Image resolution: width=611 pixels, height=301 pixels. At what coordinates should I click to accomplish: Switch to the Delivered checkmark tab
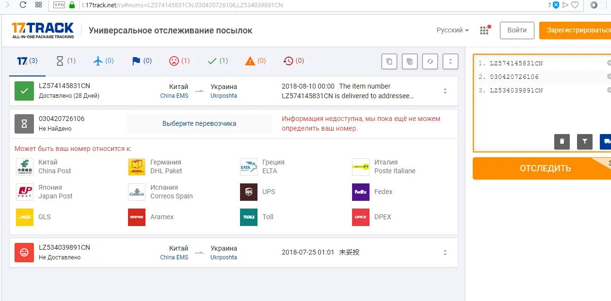pyautogui.click(x=217, y=61)
